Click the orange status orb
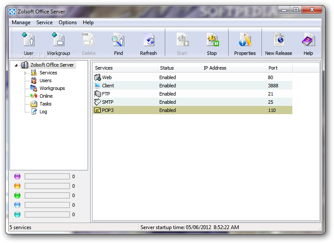The image size is (334, 243). coord(17,186)
